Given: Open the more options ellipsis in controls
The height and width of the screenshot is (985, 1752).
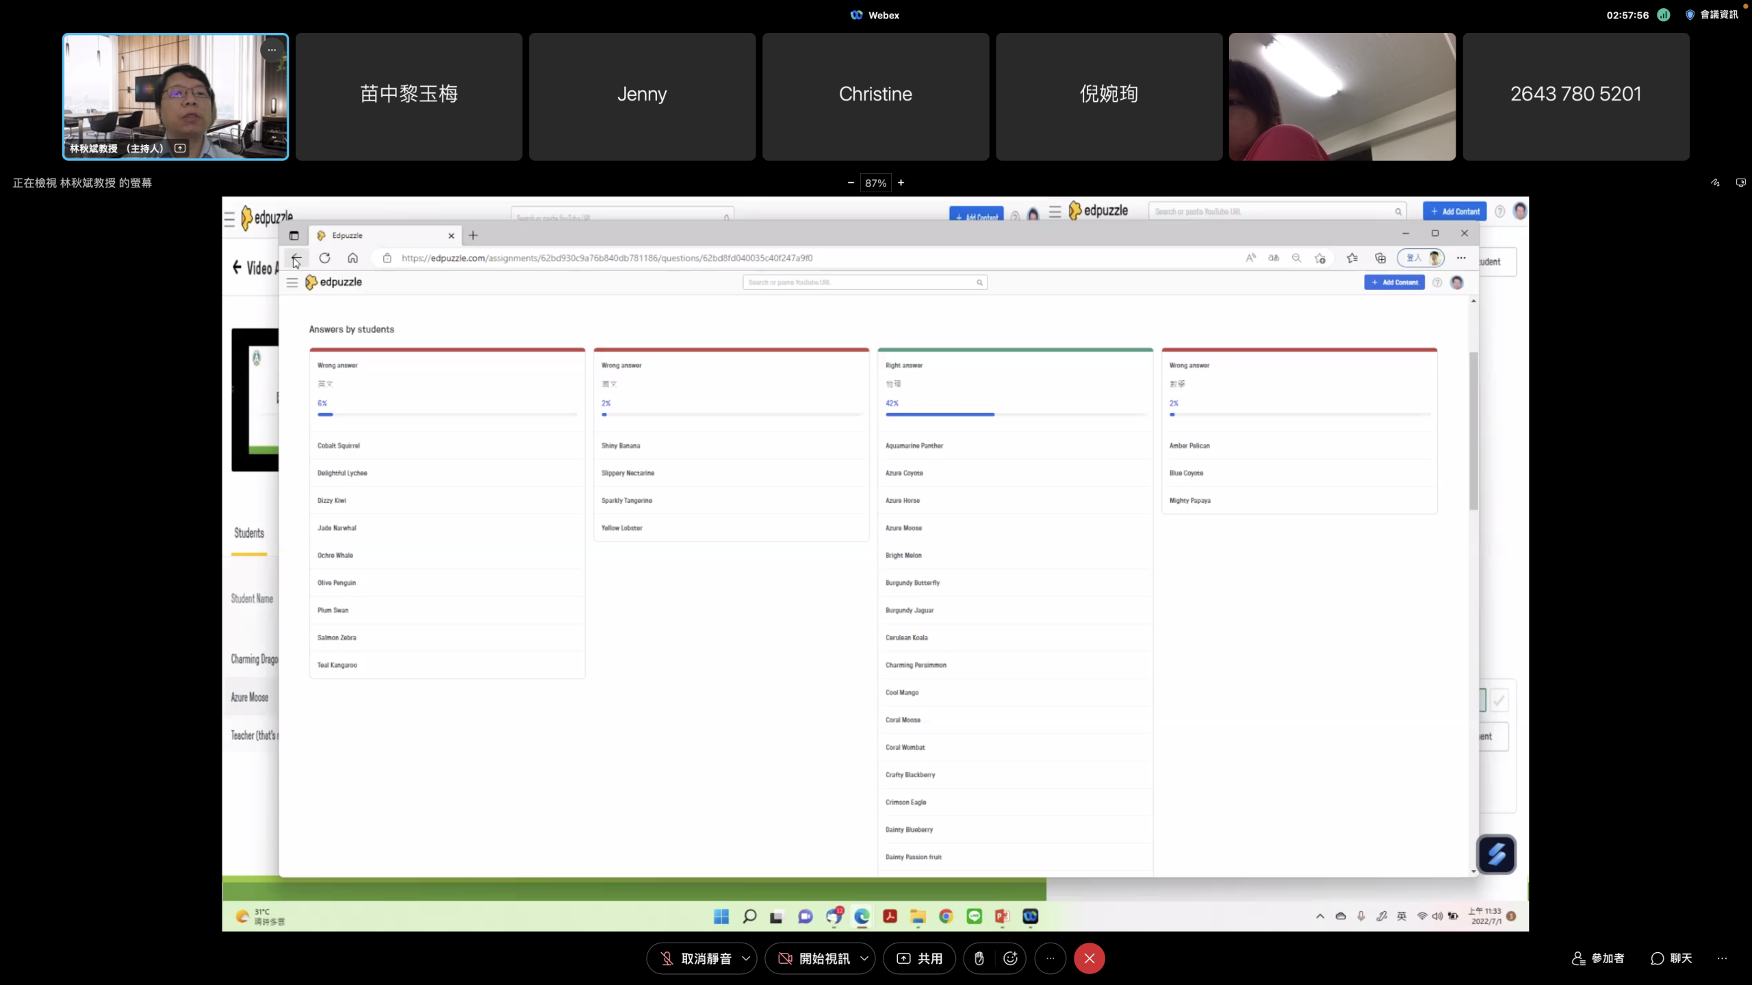Looking at the screenshot, I should pyautogui.click(x=1050, y=958).
